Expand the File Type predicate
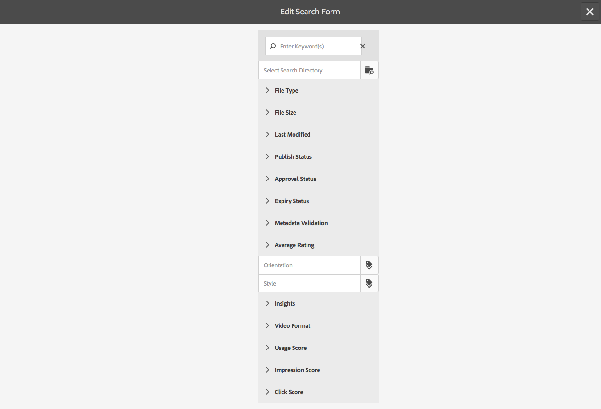 pos(319,90)
